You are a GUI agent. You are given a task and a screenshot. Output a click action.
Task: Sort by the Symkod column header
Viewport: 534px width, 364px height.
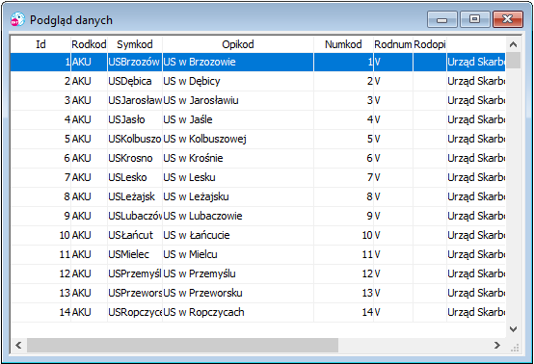tap(135, 44)
